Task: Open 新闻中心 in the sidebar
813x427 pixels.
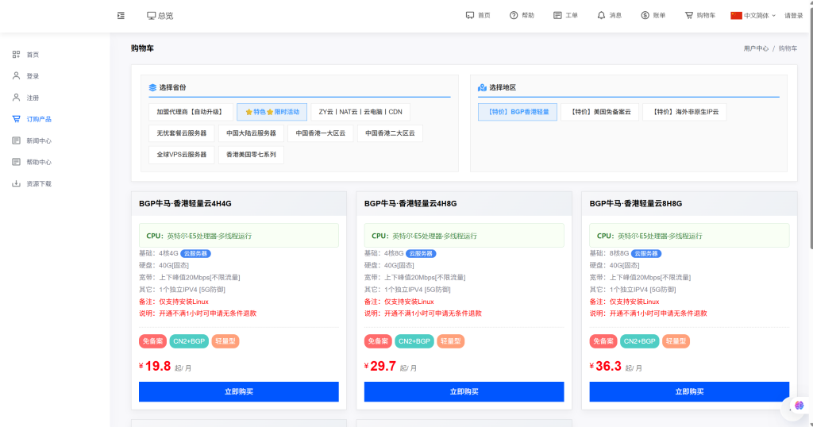Action: pyautogui.click(x=39, y=141)
